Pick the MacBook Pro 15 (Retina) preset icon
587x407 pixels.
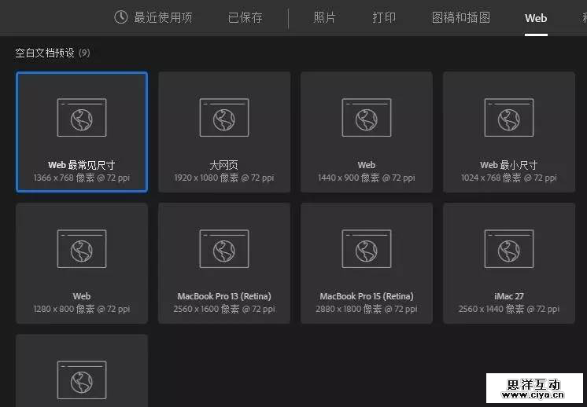[x=367, y=249]
